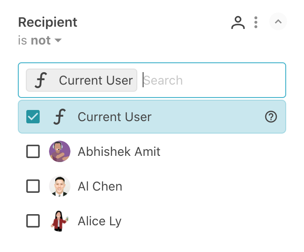
Task: Click the formula icon in the selected chip
Action: (41, 80)
